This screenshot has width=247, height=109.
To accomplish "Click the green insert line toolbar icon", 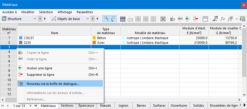I will pyautogui.click(x=188, y=19).
